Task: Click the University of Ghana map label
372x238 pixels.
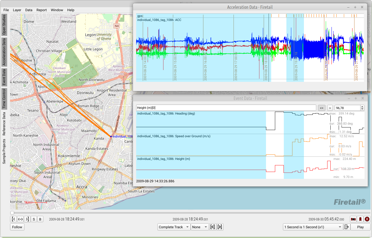Action: (x=104, y=36)
